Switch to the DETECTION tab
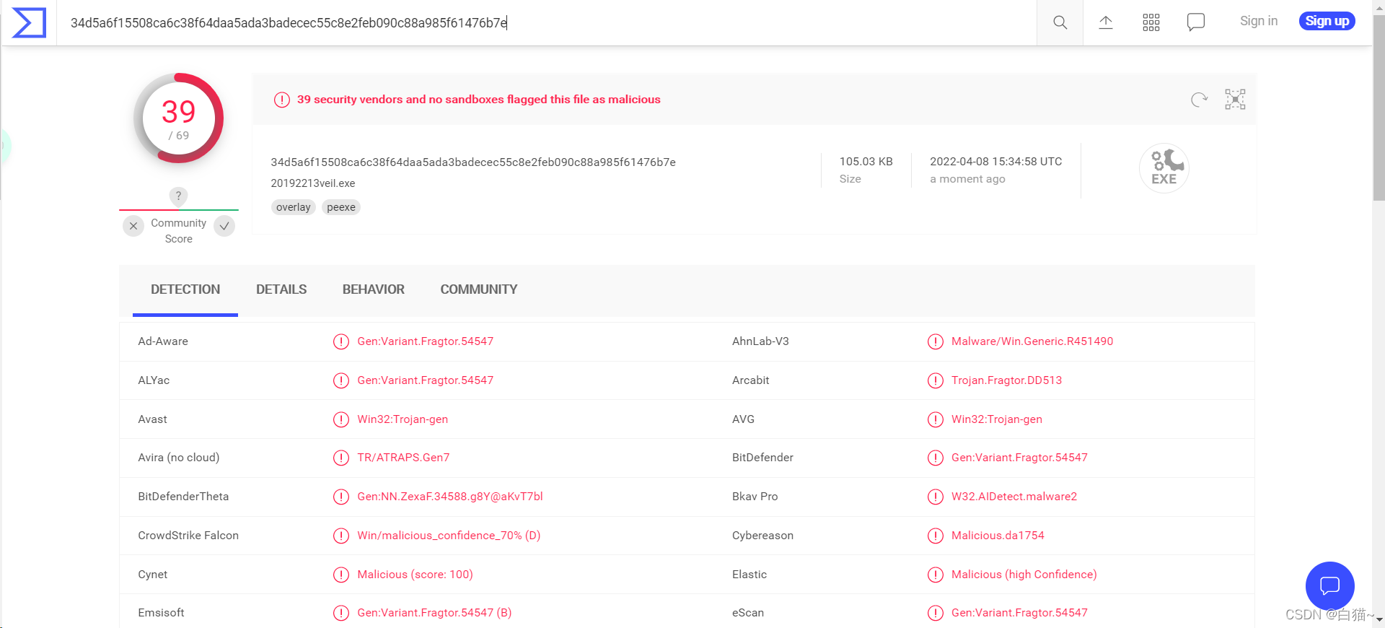 (x=185, y=289)
